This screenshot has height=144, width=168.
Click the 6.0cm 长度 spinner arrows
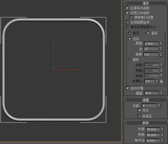tap(162, 65)
